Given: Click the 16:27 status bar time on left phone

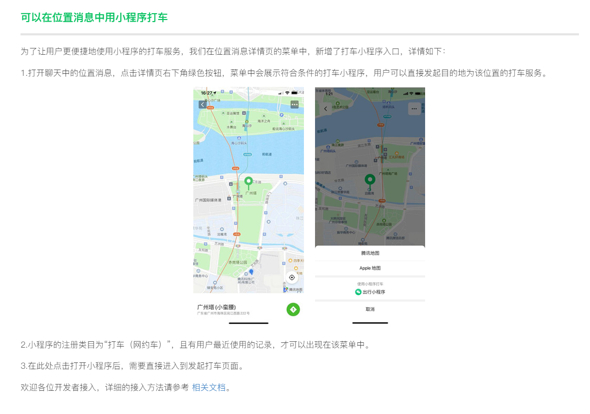Looking at the screenshot, I should point(206,93).
